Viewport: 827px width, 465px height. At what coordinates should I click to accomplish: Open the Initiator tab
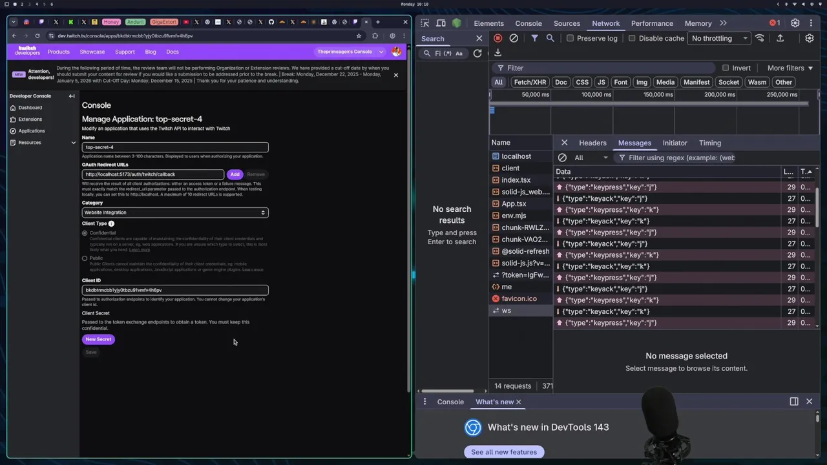point(675,143)
